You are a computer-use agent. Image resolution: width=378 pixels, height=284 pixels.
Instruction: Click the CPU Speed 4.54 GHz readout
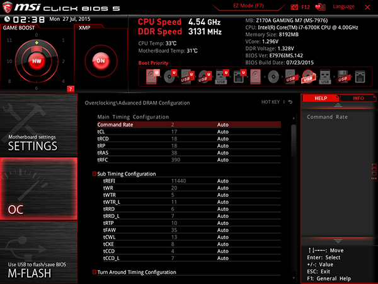[x=179, y=22]
